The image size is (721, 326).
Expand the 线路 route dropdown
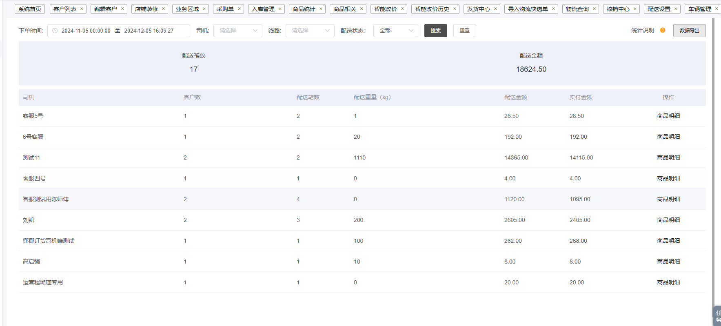click(310, 31)
